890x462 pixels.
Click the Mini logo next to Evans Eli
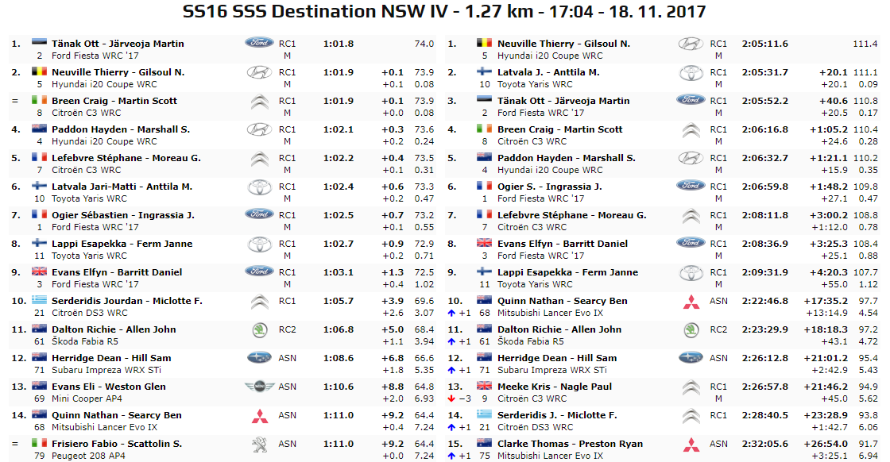[x=259, y=387]
